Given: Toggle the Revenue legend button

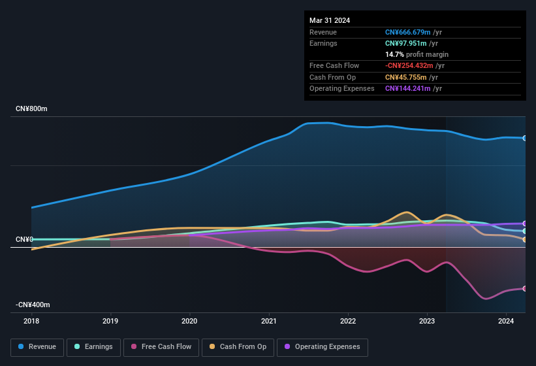Looking at the screenshot, I should (37, 347).
